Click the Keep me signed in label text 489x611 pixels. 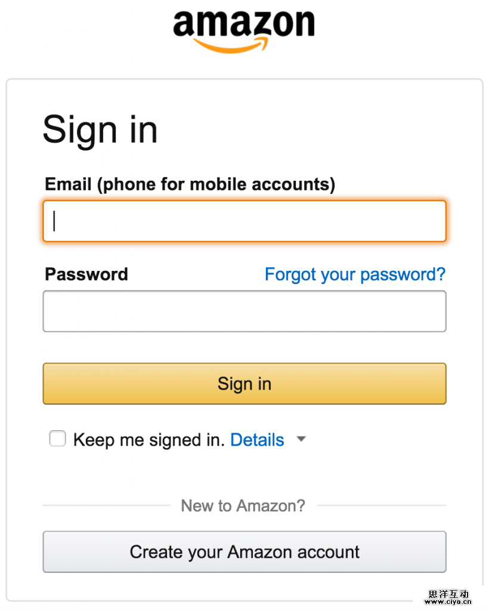click(x=148, y=440)
